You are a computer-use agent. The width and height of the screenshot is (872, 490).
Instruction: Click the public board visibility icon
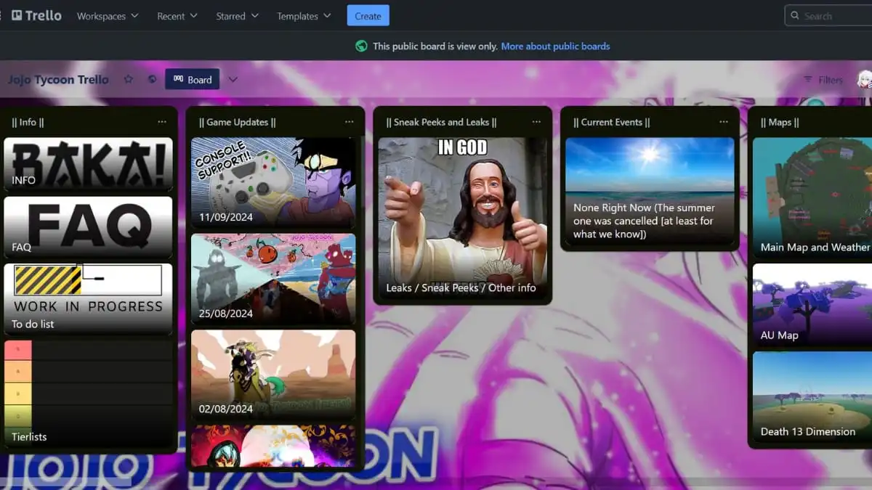[152, 80]
